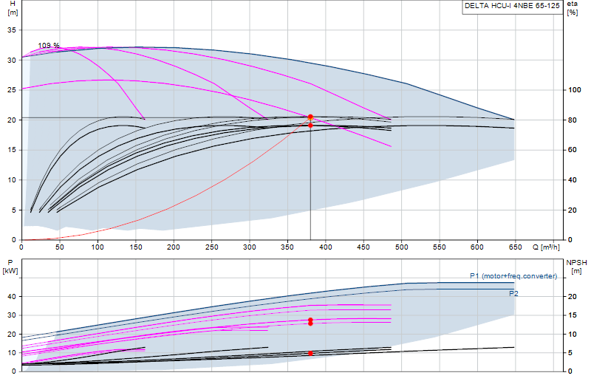
Task: Click the H [m] axis label
Action: click(x=13, y=8)
